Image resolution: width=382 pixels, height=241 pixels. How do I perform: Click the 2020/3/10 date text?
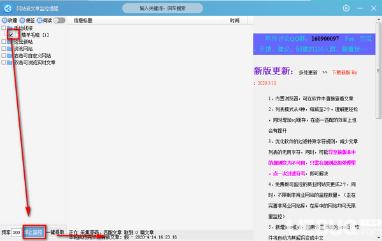point(267,83)
